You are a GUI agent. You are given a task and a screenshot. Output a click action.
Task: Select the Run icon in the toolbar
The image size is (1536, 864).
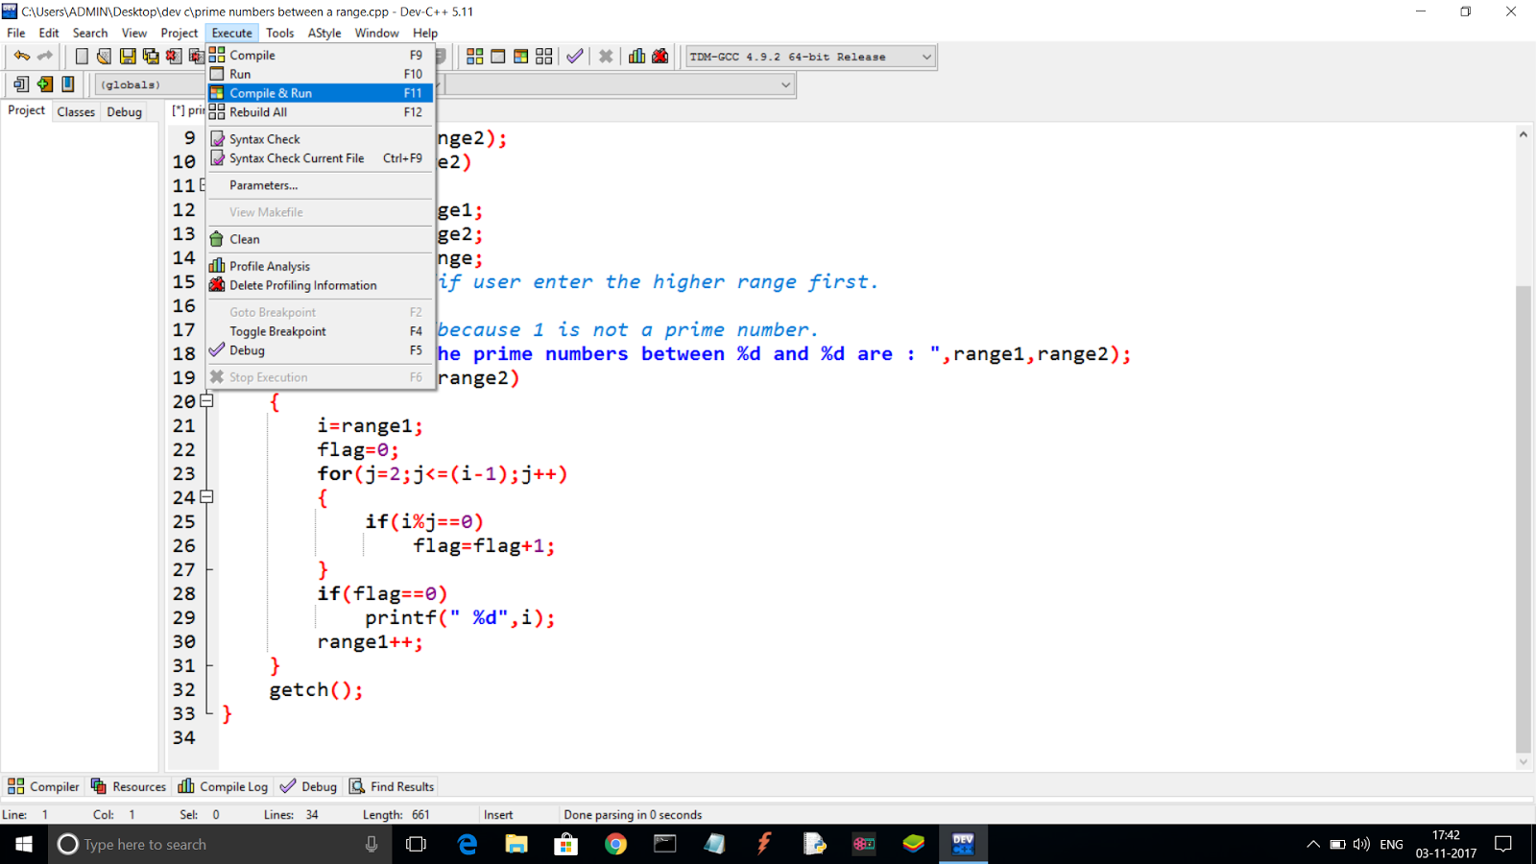pyautogui.click(x=497, y=56)
